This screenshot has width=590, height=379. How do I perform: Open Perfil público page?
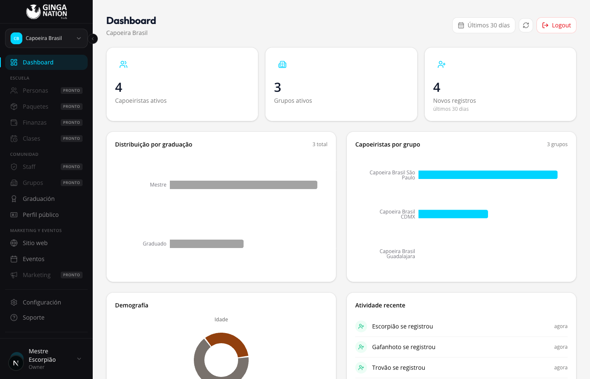(x=46, y=215)
